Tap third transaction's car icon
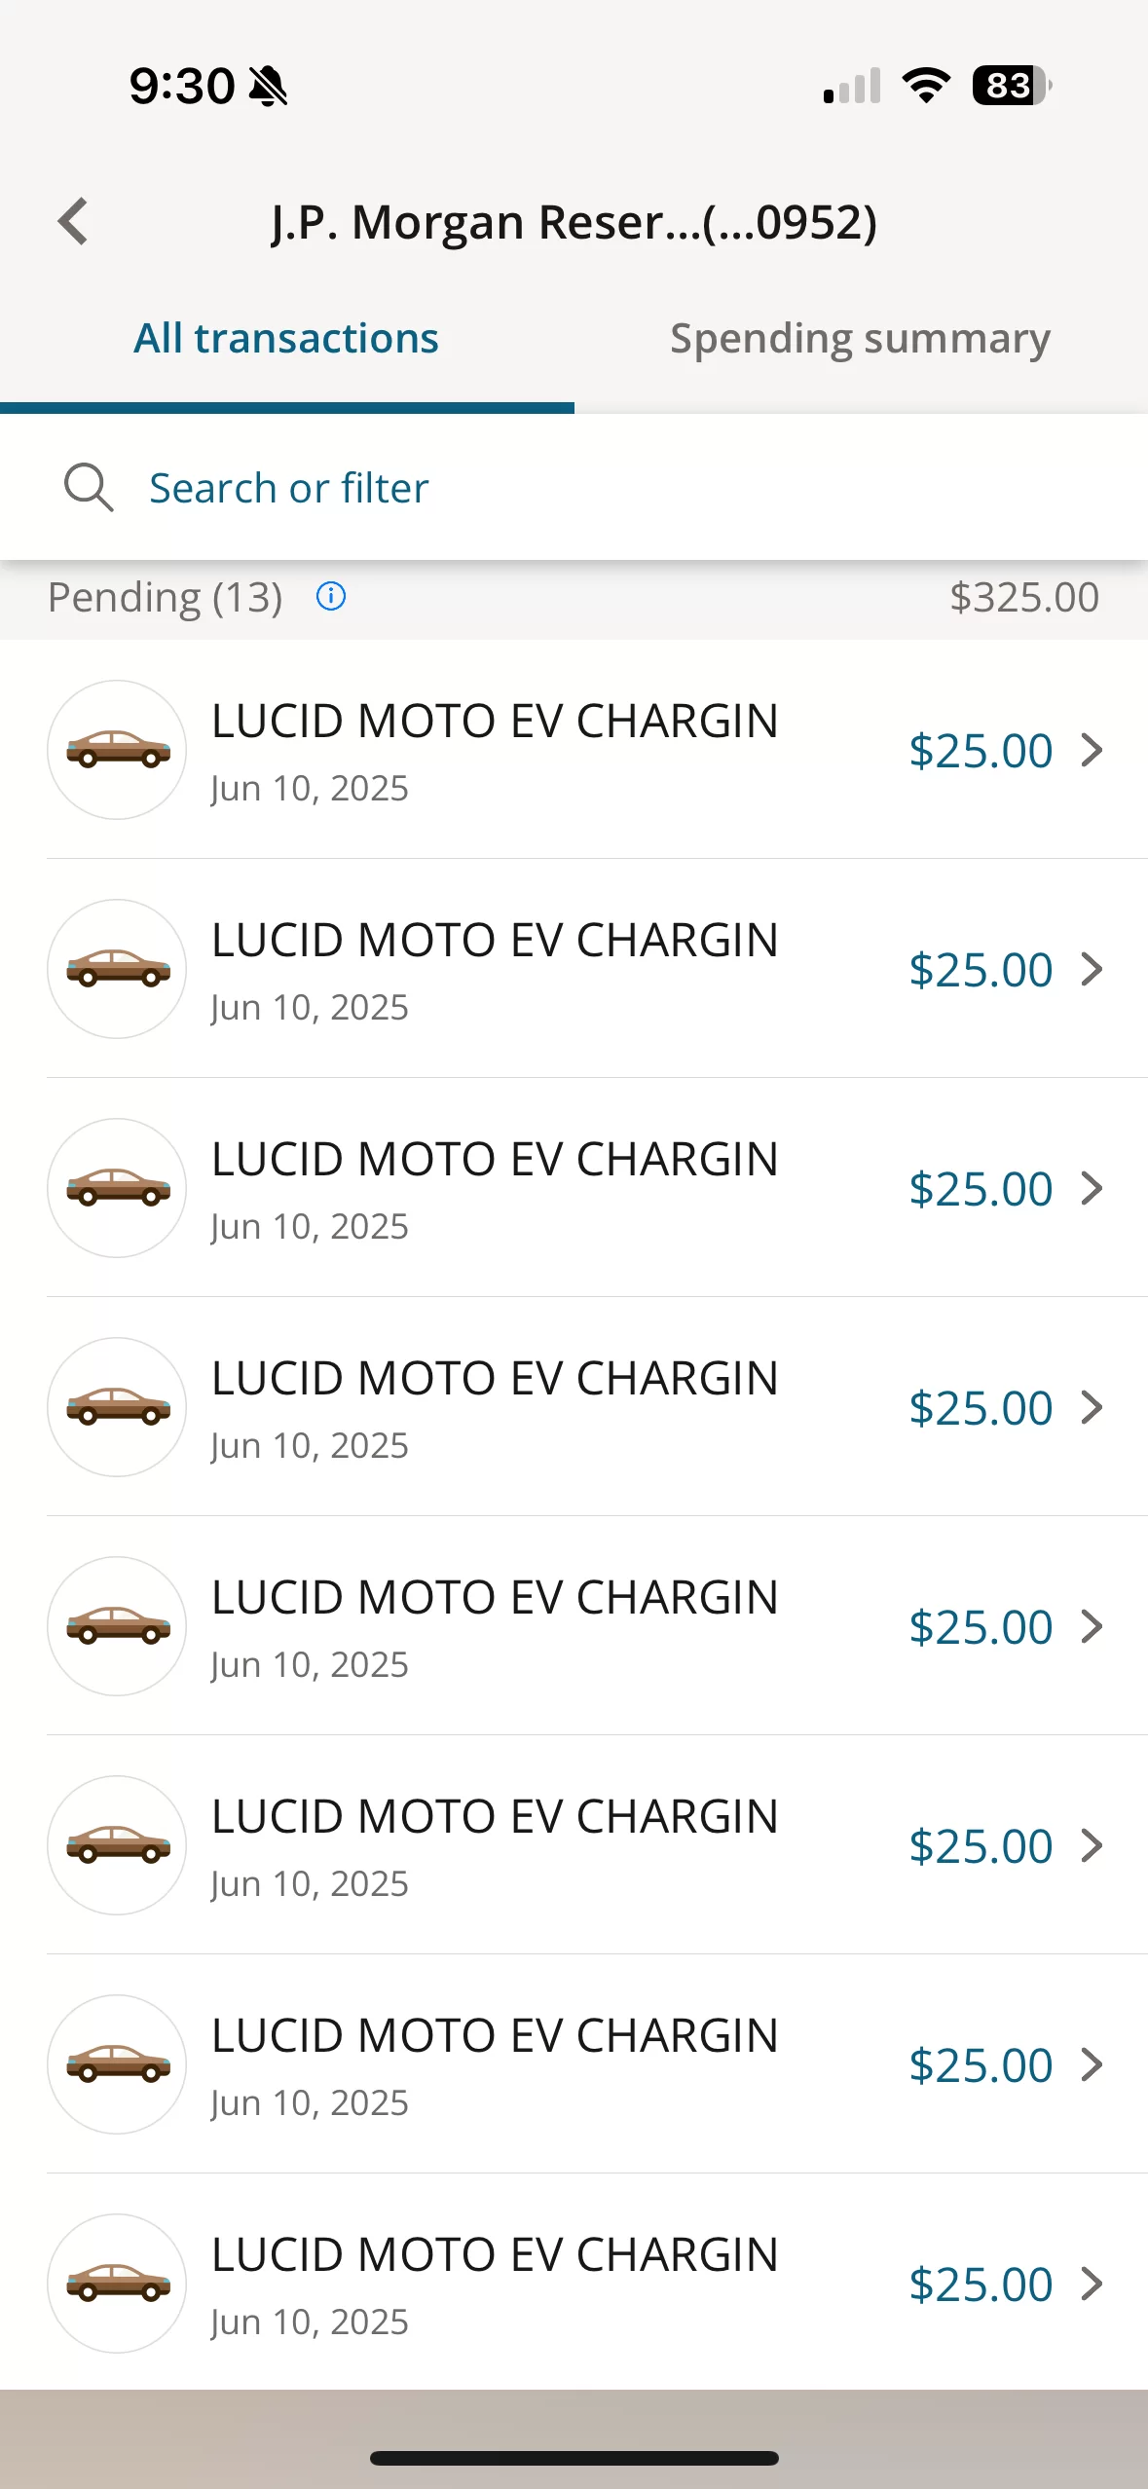 click(118, 1188)
